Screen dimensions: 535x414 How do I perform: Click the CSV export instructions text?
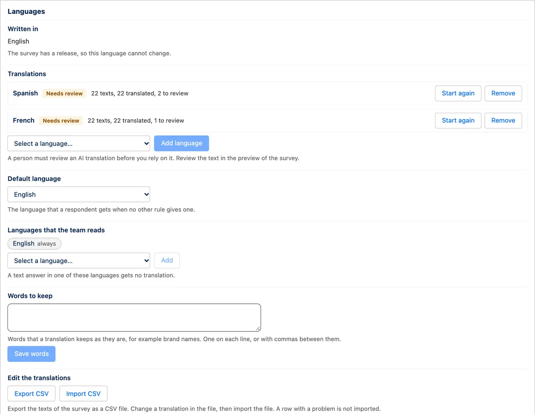pyautogui.click(x=194, y=409)
